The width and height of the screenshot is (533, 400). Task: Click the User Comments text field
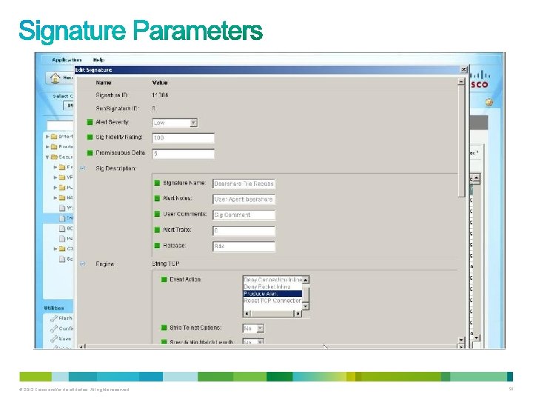(244, 215)
